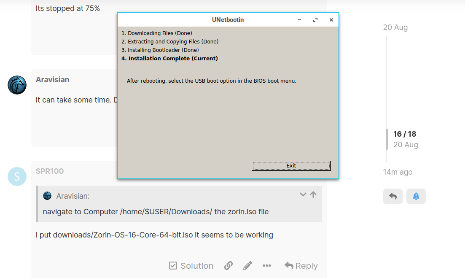
Task: Maximize the UNetbootin window
Action: coord(315,19)
